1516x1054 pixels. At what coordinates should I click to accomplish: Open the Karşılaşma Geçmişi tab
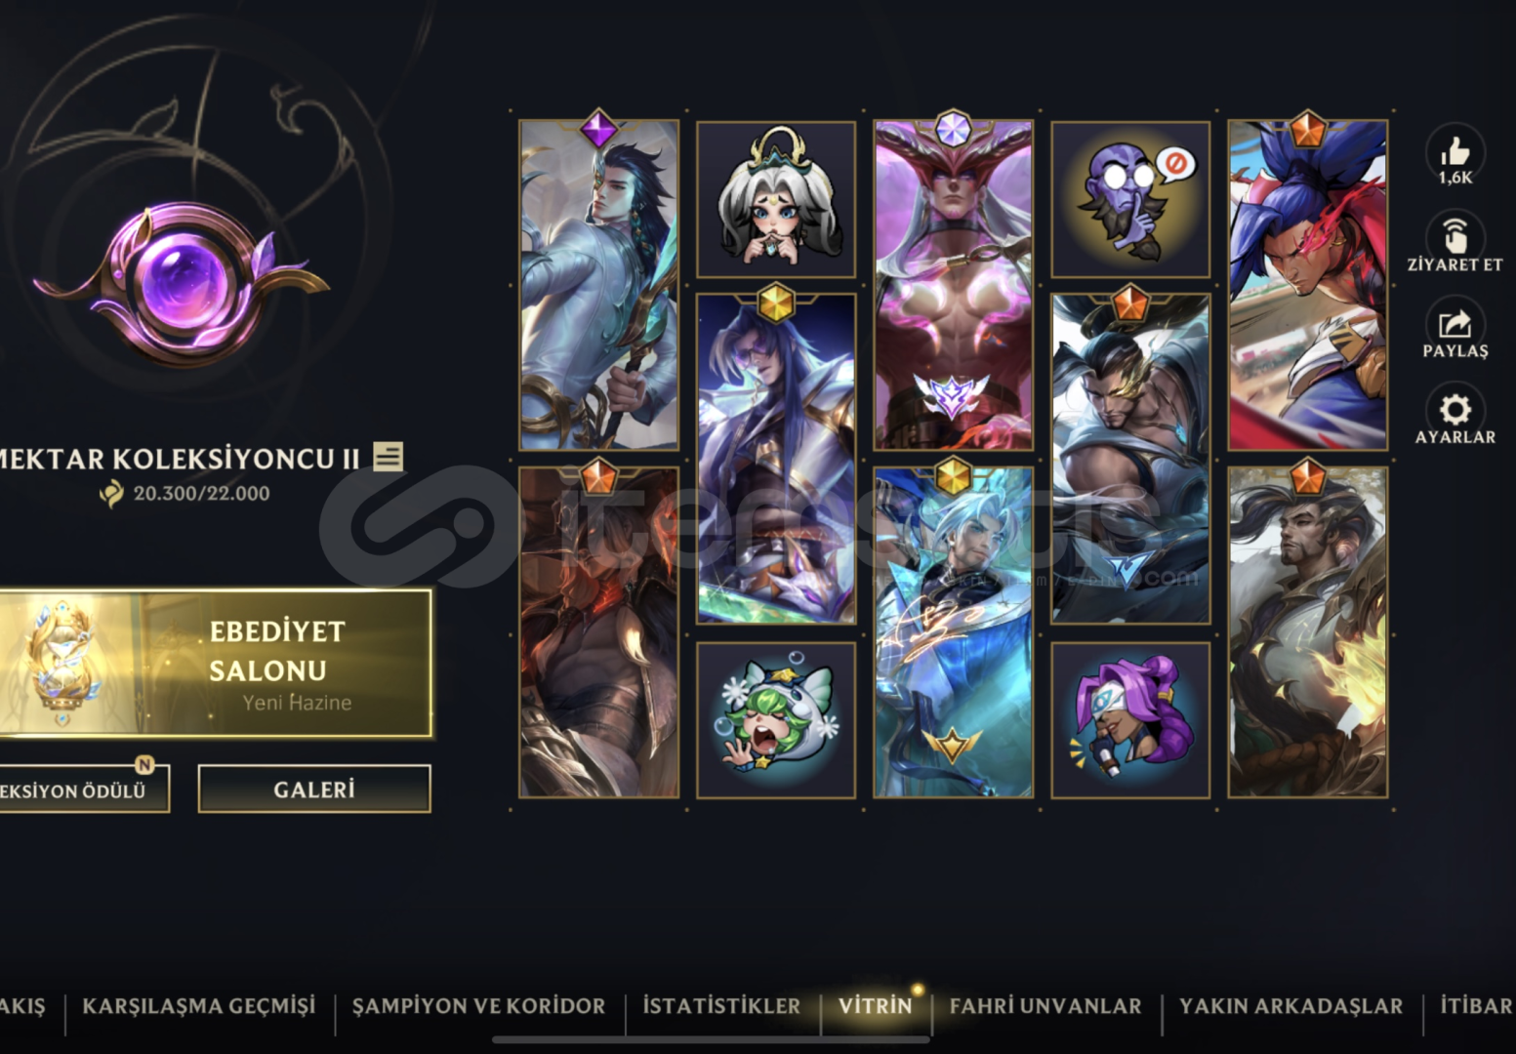pos(198,1006)
